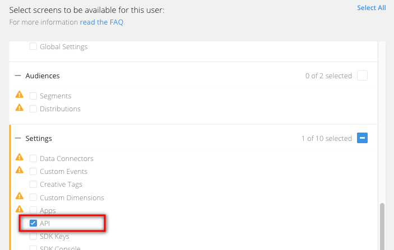
Task: Click warning icon beside Apps
Action: click(20, 210)
